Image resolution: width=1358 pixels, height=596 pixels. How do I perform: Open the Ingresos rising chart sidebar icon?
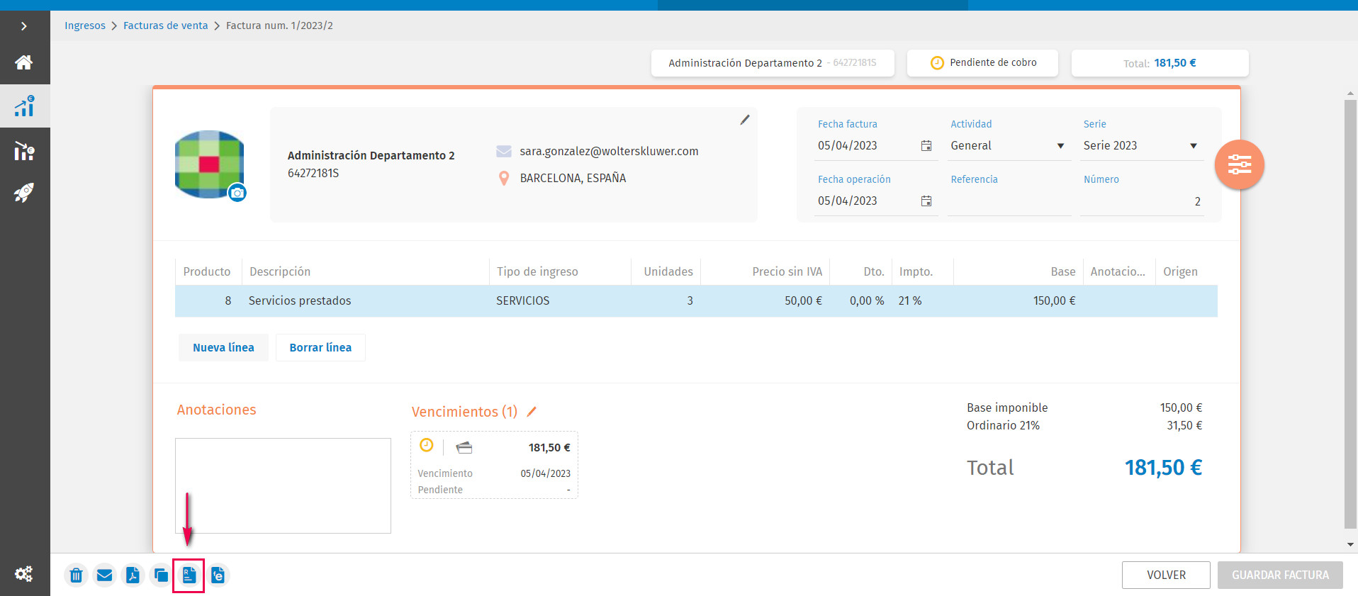click(24, 106)
